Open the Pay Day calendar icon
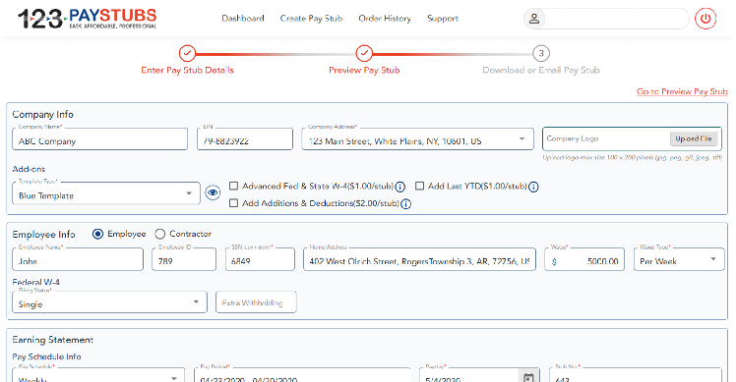The width and height of the screenshot is (736, 382). (528, 377)
